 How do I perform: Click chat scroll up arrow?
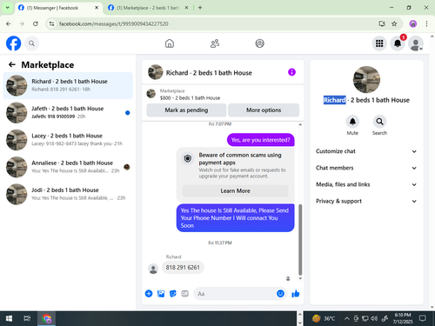point(300,124)
